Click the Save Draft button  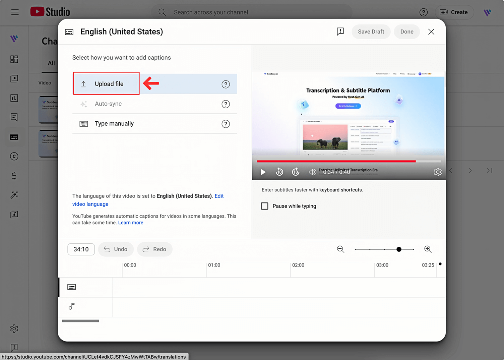371,32
